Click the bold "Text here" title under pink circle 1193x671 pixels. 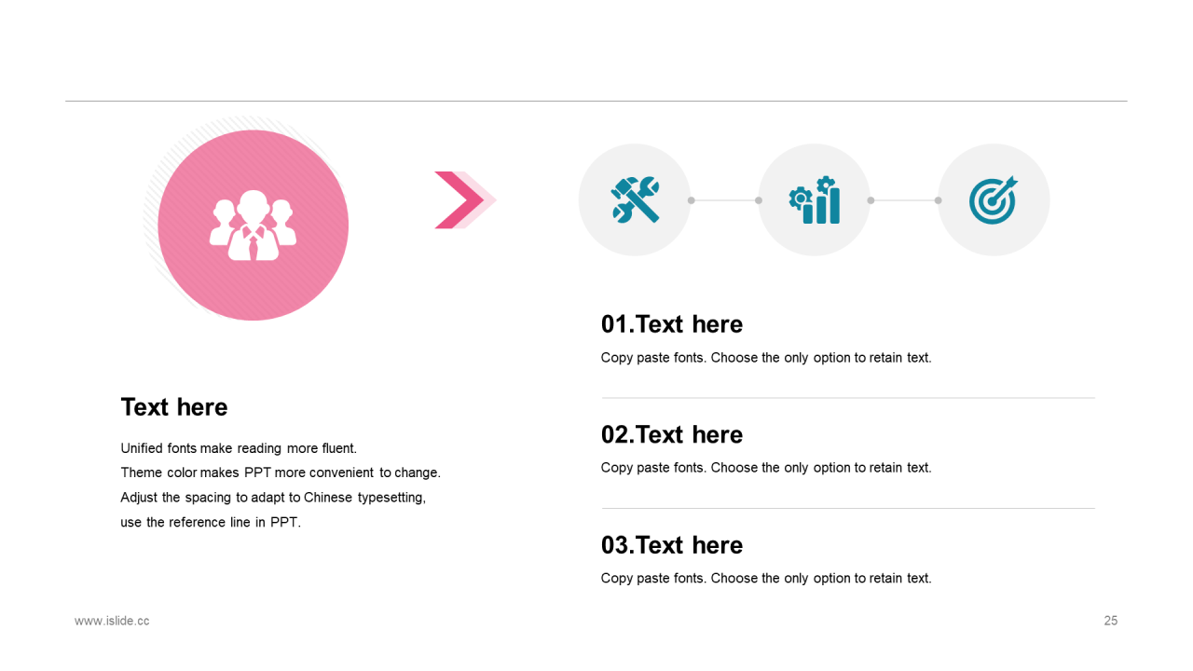[x=174, y=407]
